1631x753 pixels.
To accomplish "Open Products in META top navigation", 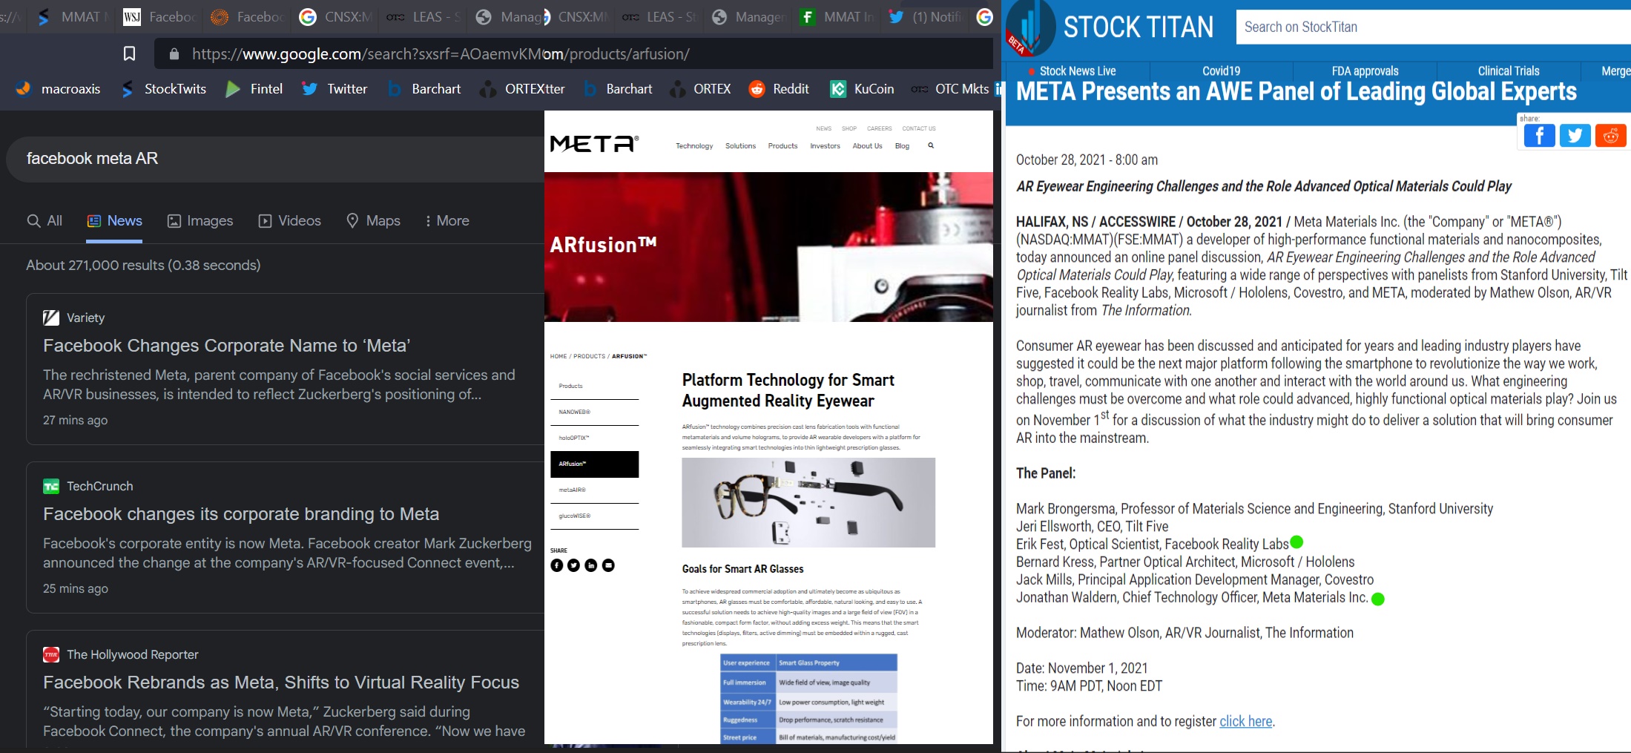I will (x=782, y=146).
